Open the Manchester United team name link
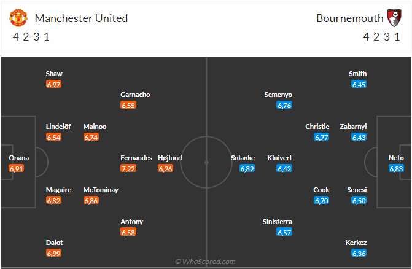This screenshot has height=269, width=412. tap(81, 18)
